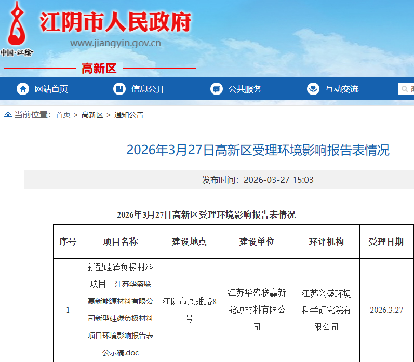Click the blue article title 2026年3月27日高新区受理环境影响报告表情况
Viewport: 414px width, 362px height.
click(258, 150)
